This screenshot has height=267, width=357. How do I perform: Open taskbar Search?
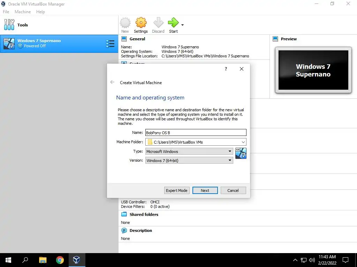[x=25, y=260]
